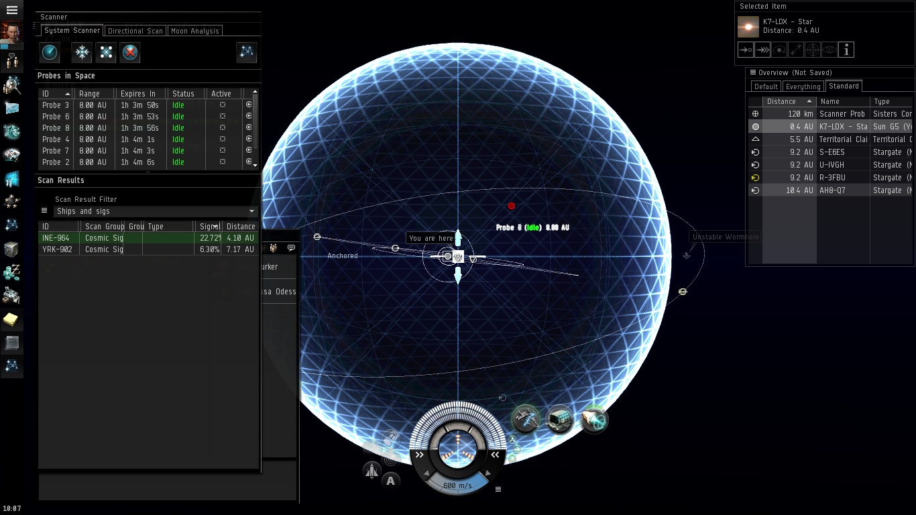Activate the cargo-hold style module
This screenshot has width=916, height=515.
click(560, 420)
